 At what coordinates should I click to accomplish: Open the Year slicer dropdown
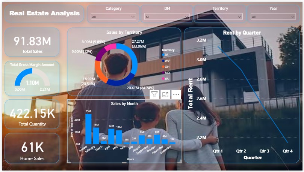pyautogui.click(x=273, y=17)
